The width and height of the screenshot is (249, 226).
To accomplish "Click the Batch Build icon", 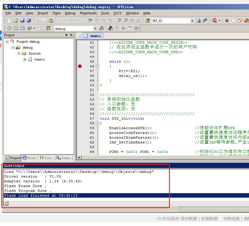I will (30, 28).
